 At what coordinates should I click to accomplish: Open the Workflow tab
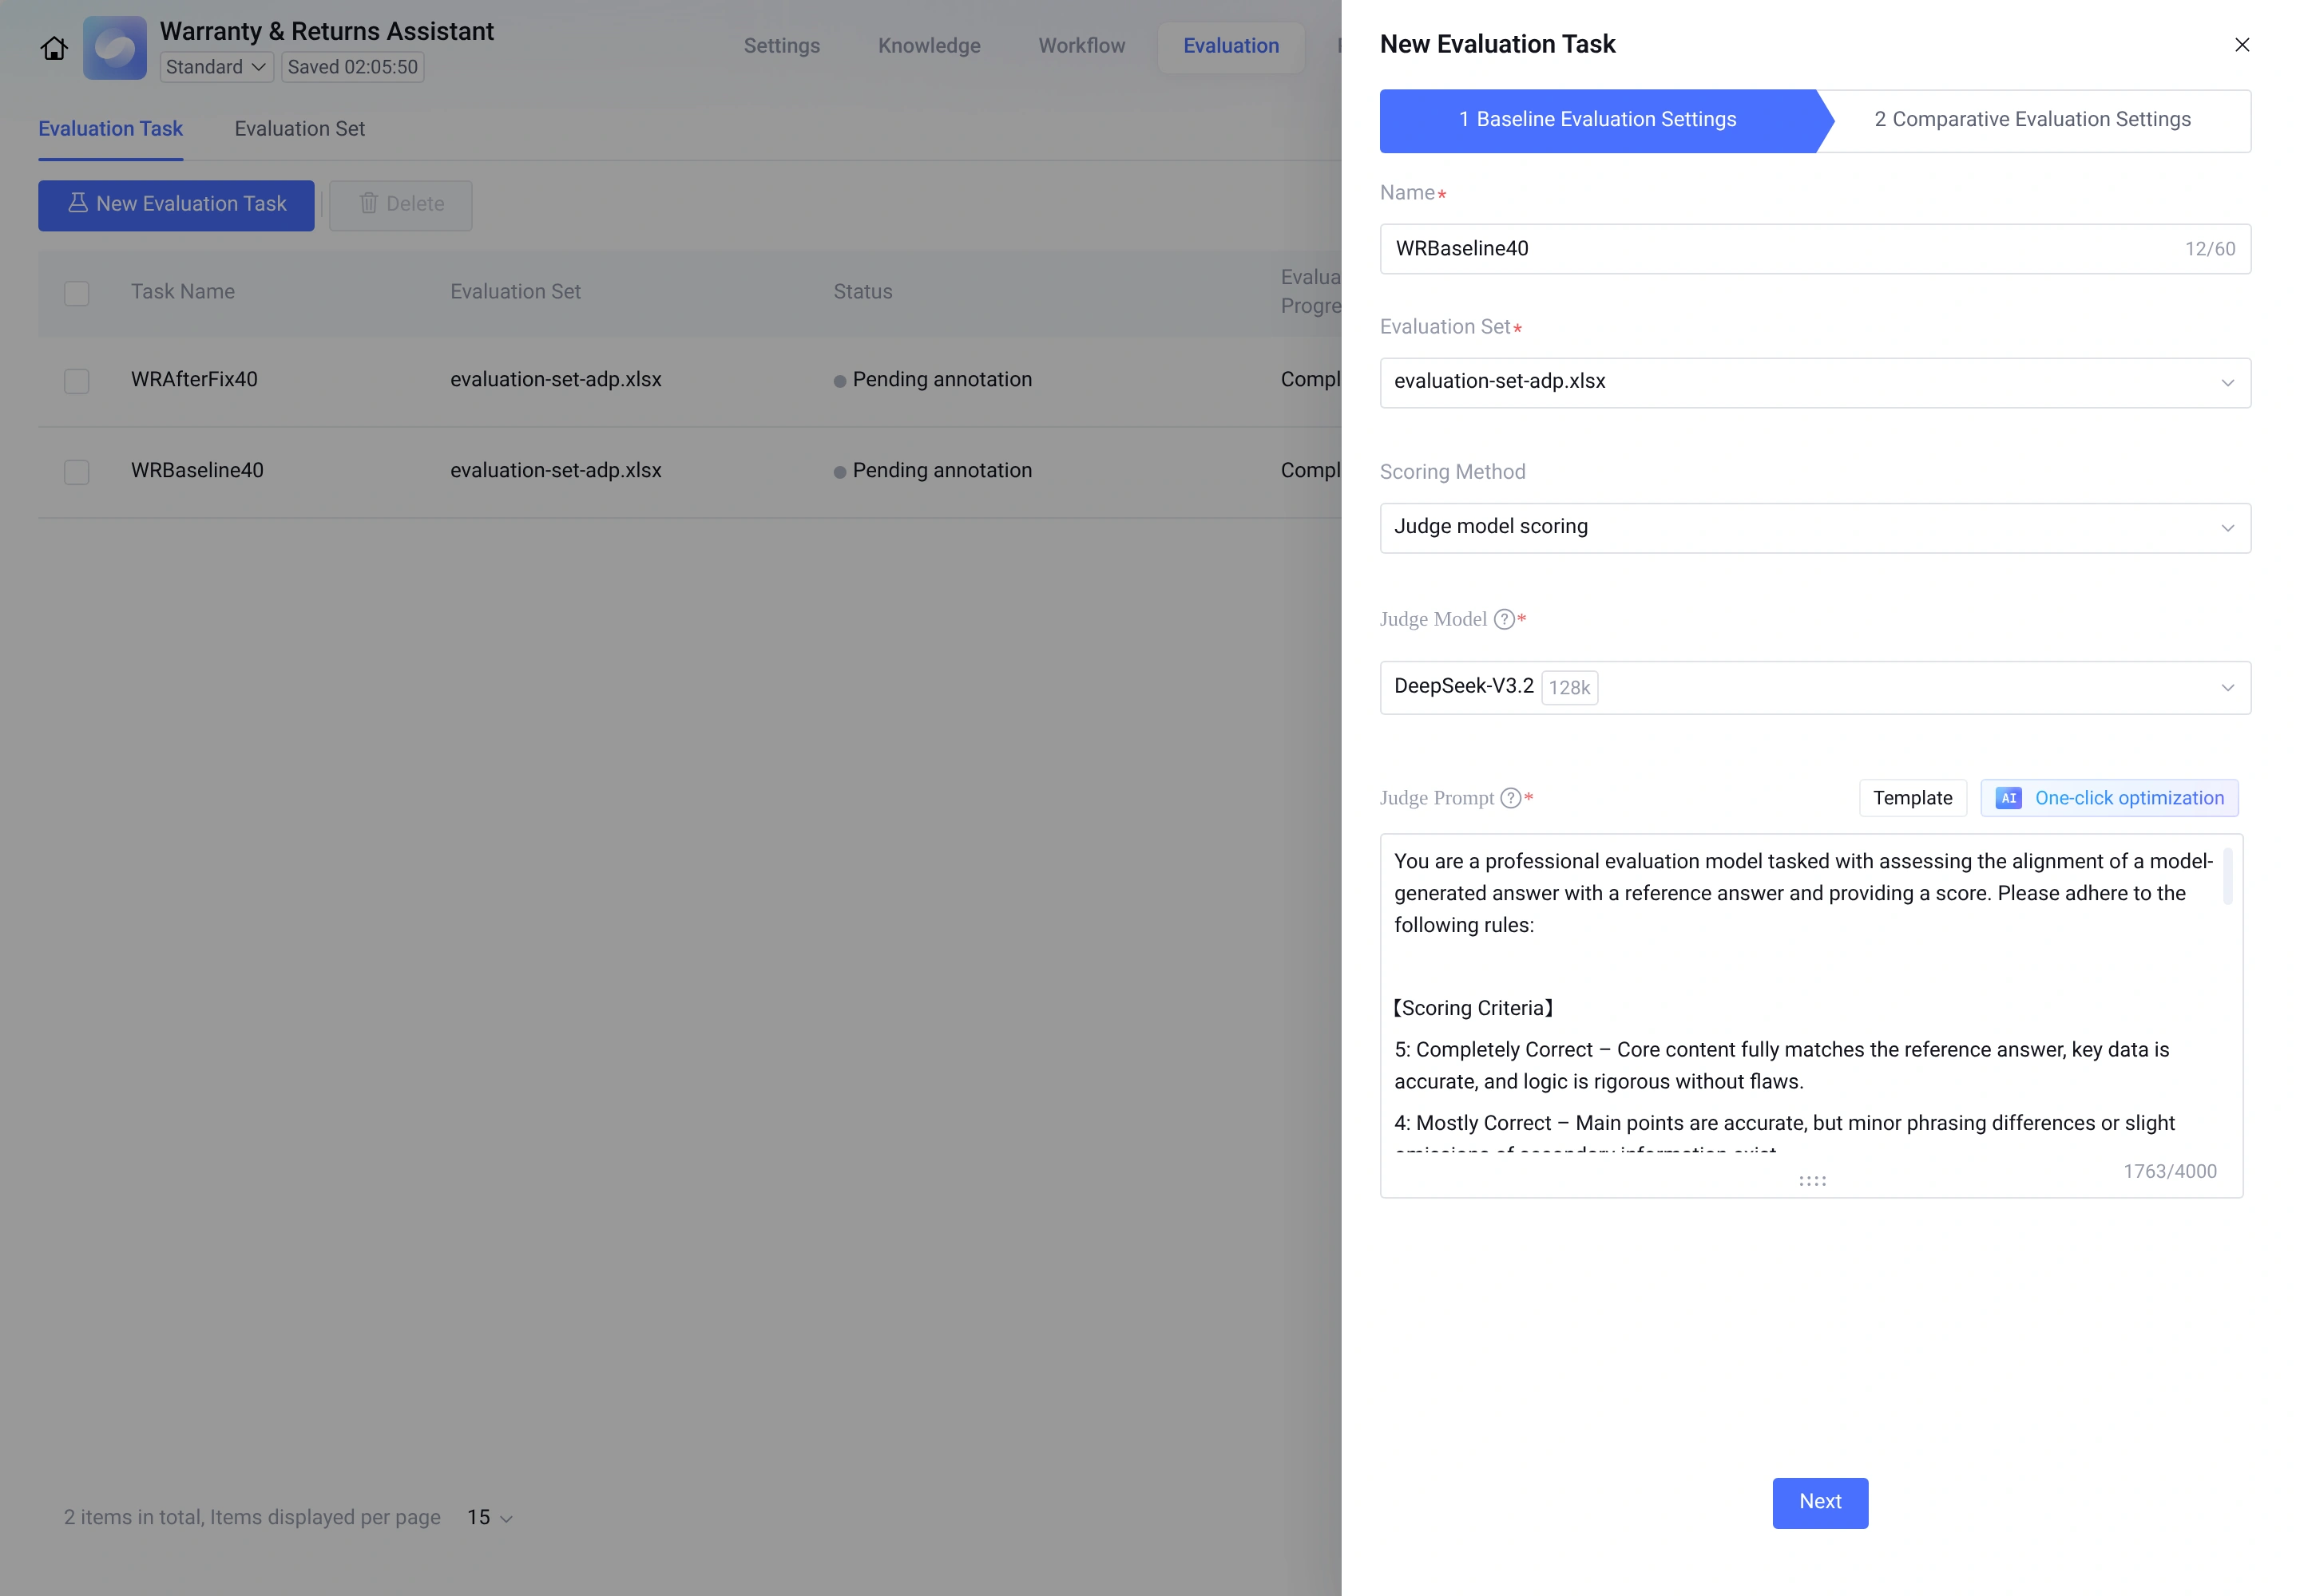coord(1081,46)
